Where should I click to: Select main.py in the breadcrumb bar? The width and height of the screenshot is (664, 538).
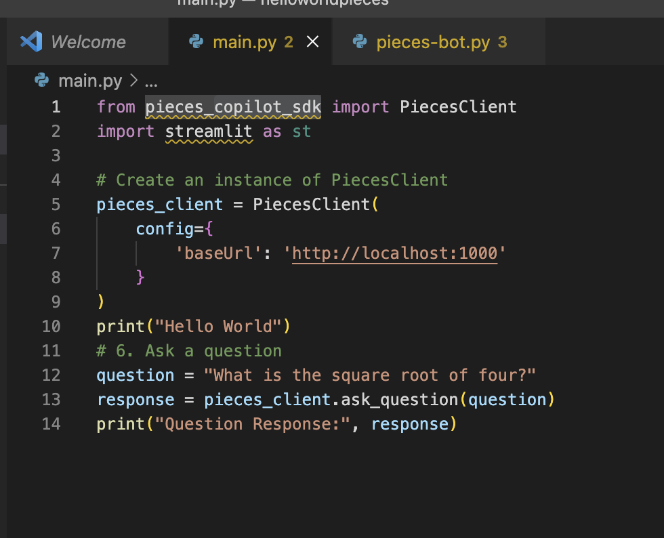pyautogui.click(x=90, y=81)
